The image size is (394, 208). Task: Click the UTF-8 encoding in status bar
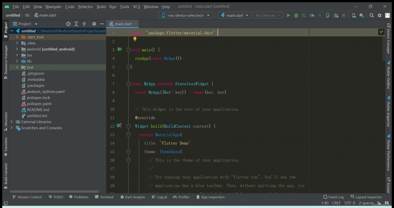(350, 203)
